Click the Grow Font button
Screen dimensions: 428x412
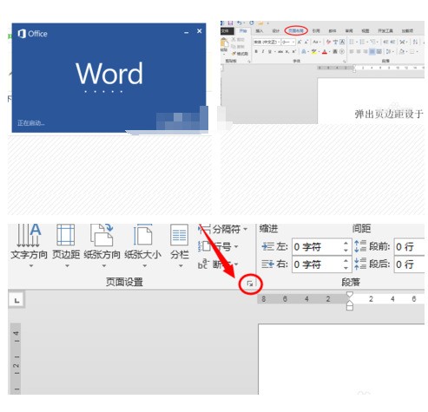point(300,42)
